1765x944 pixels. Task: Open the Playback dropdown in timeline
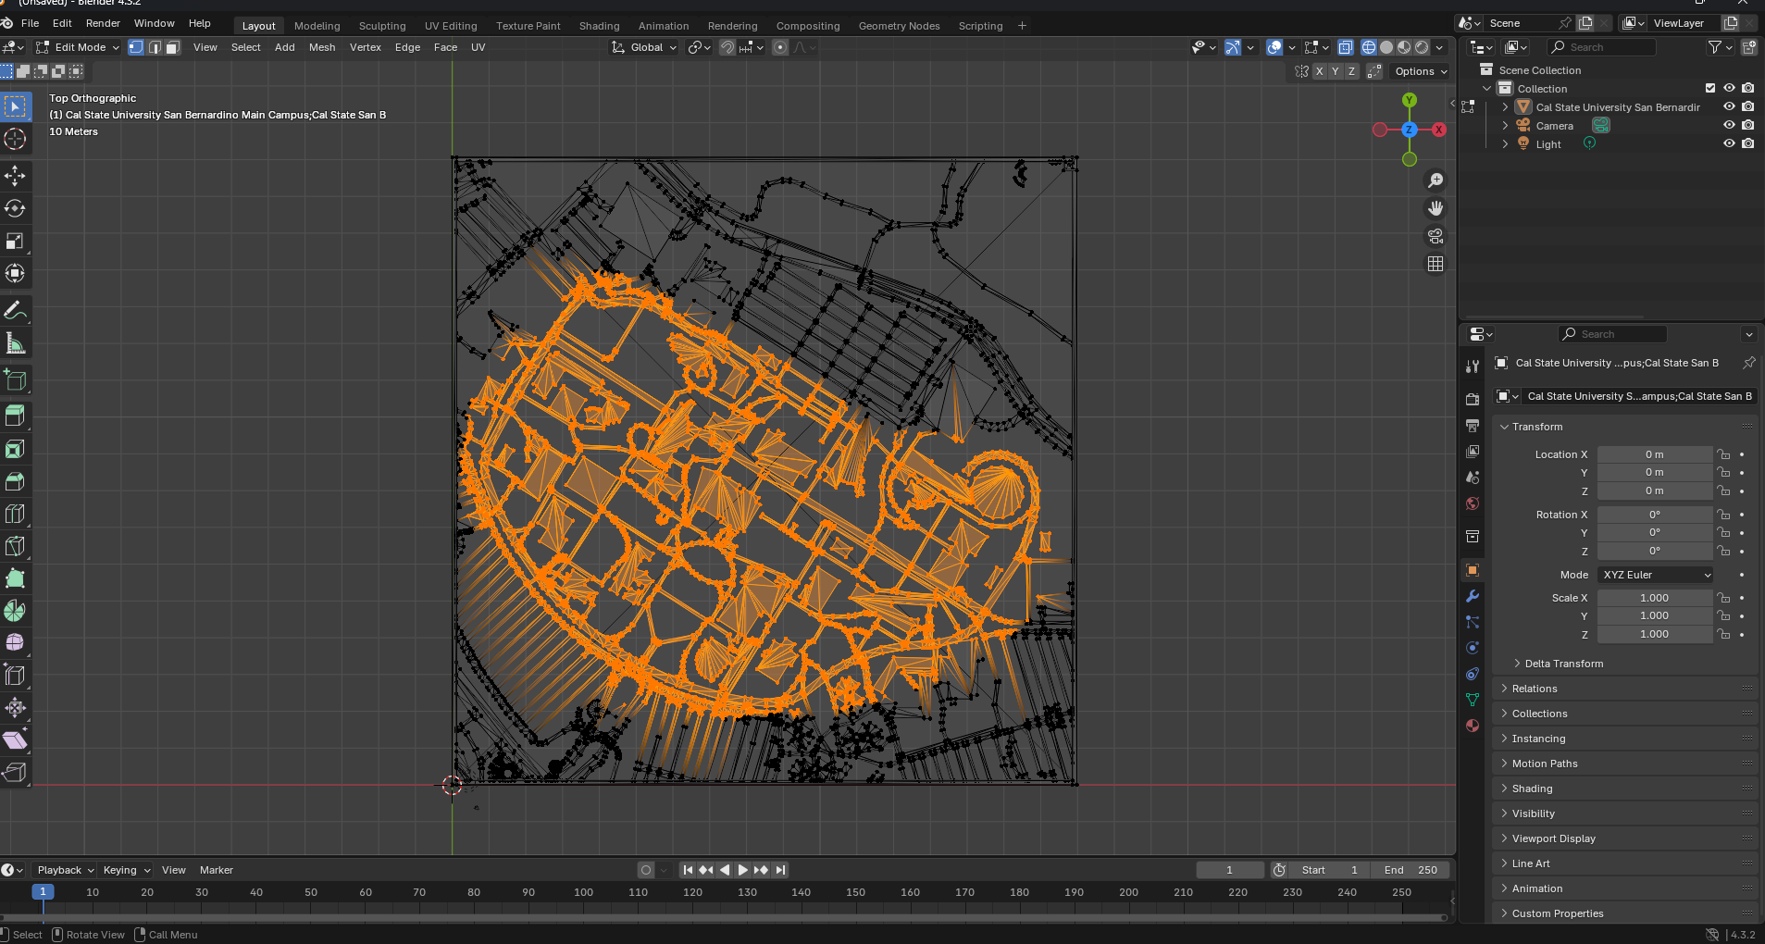click(66, 870)
